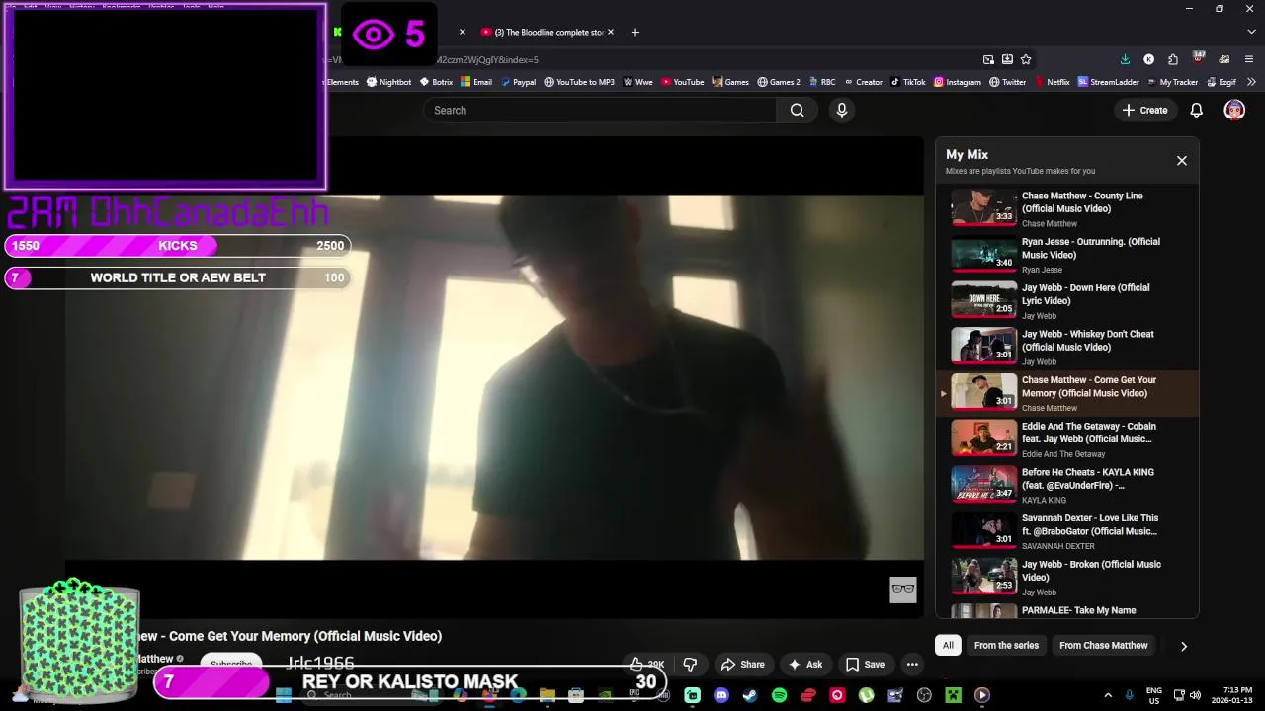Close The Bloodline complete story tab

point(610,32)
